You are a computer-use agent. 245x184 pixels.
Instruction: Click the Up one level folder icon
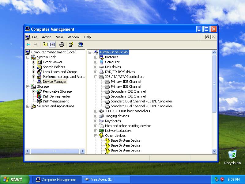[x=45, y=44]
